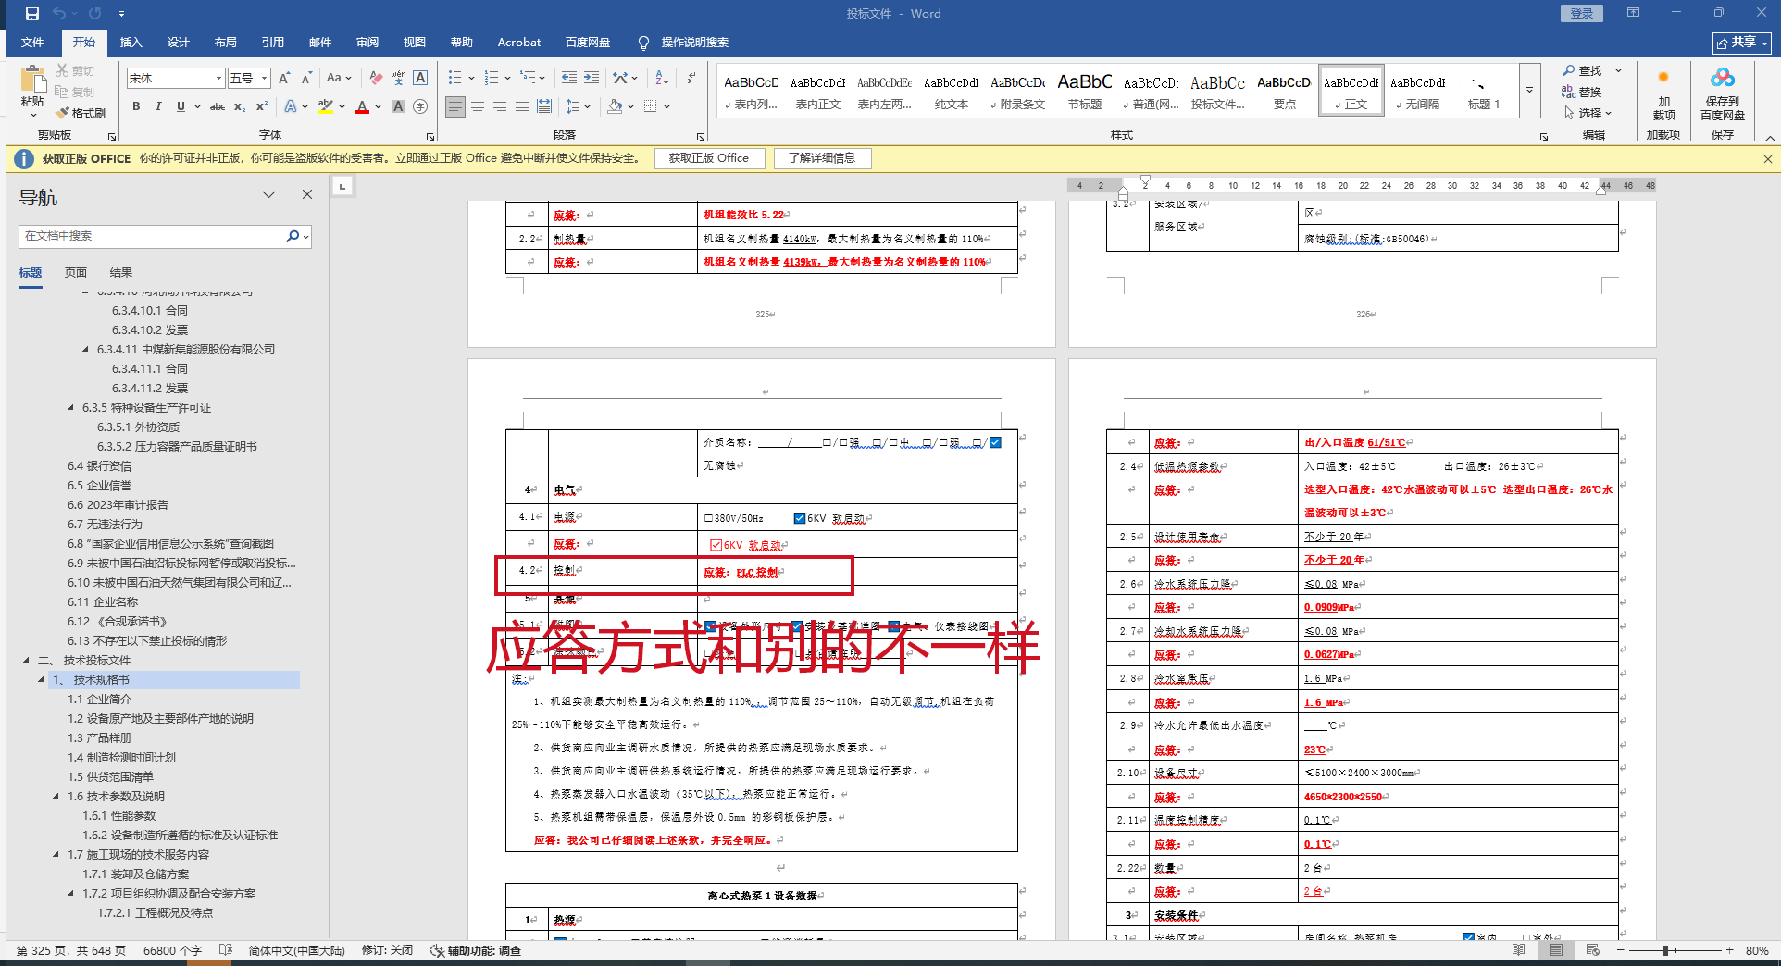Open the navigation search options dropdown

click(306, 237)
